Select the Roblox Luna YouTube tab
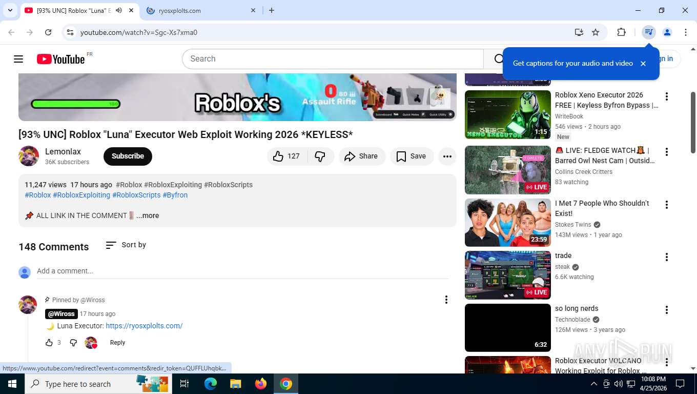Viewport: 697px width, 394px height. tap(74, 10)
